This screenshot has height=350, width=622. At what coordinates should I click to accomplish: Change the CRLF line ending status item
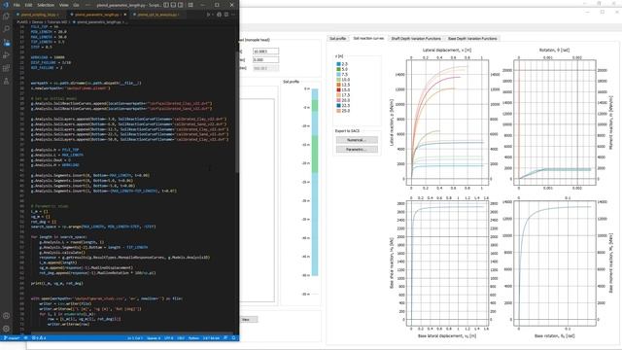181,338
